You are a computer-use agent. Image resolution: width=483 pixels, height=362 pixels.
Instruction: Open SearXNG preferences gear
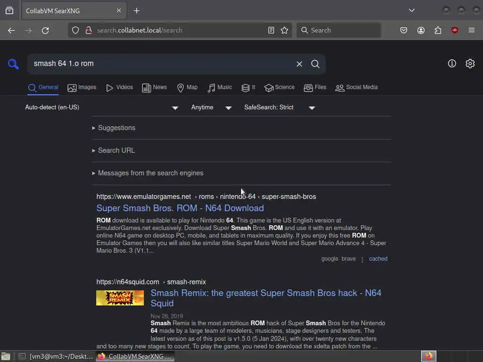[x=470, y=64]
